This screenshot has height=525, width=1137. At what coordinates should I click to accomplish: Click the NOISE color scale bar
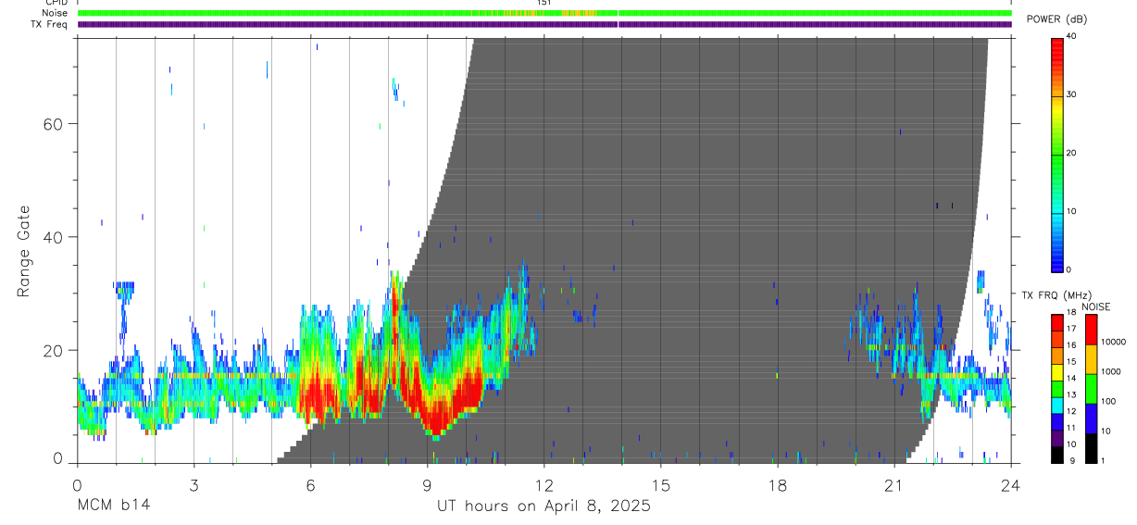pyautogui.click(x=1091, y=388)
